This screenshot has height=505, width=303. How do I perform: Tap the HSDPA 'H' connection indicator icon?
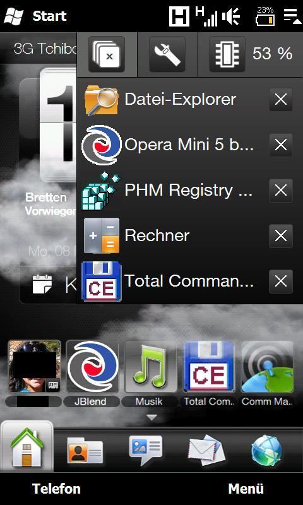pos(179,16)
